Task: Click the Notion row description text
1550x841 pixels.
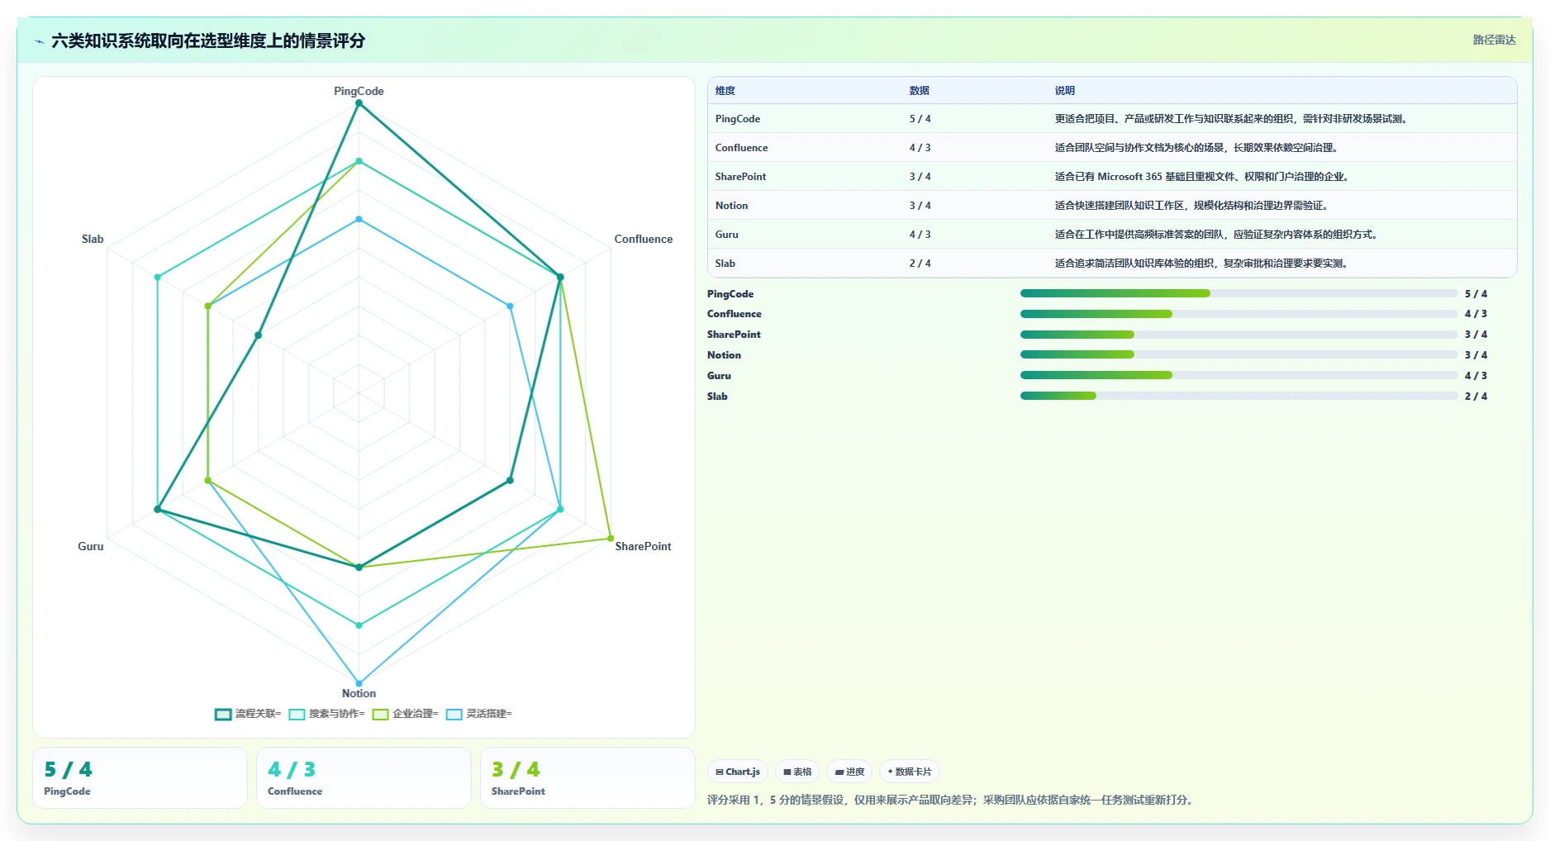Action: click(x=1191, y=206)
